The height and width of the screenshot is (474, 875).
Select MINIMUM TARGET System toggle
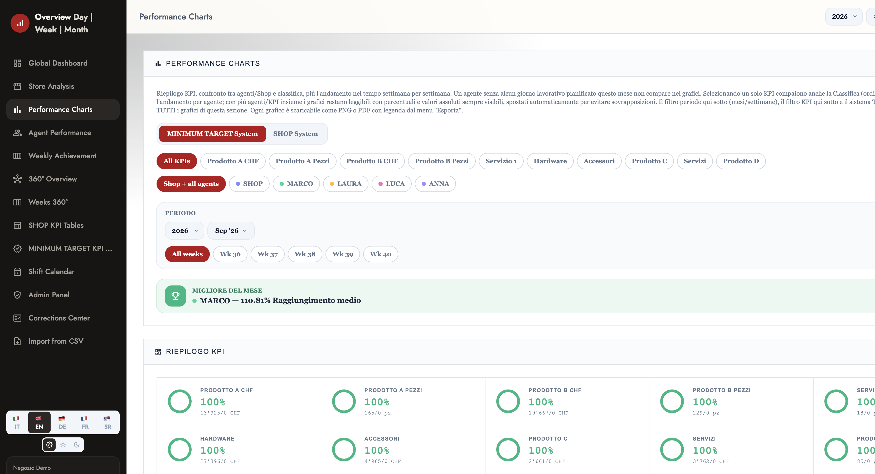point(212,134)
